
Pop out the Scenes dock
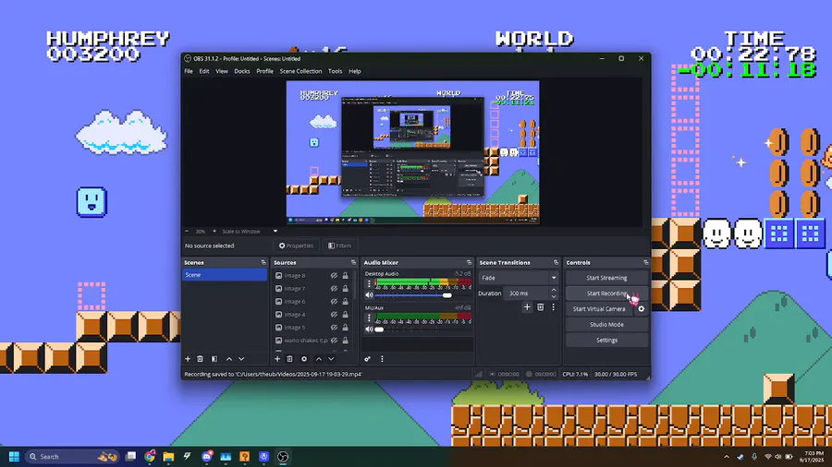click(263, 263)
